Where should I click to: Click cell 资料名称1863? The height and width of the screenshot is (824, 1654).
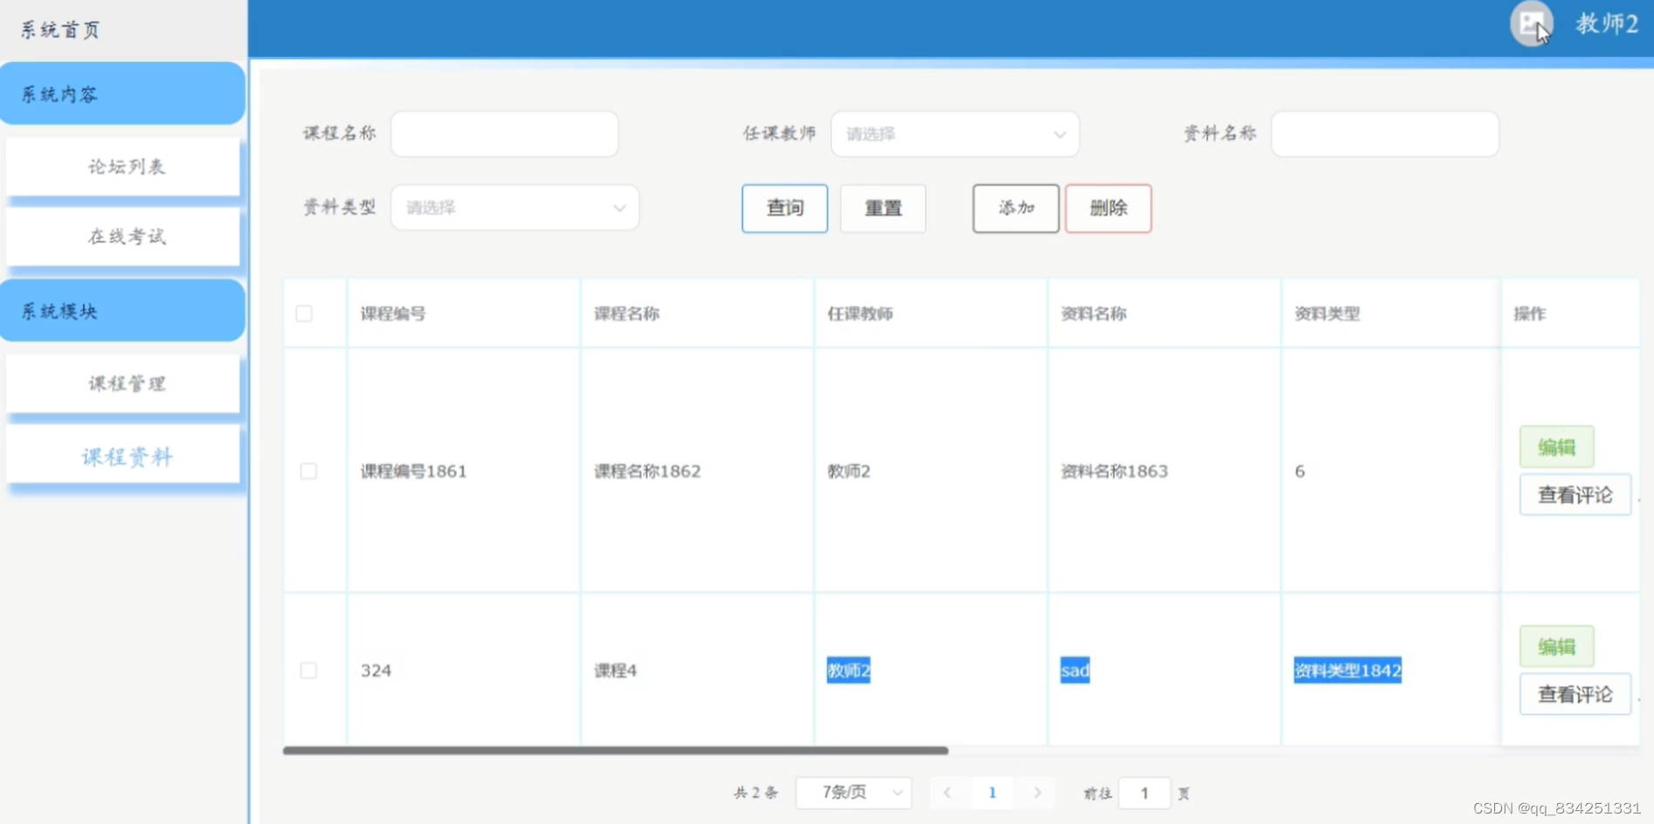click(x=1114, y=471)
